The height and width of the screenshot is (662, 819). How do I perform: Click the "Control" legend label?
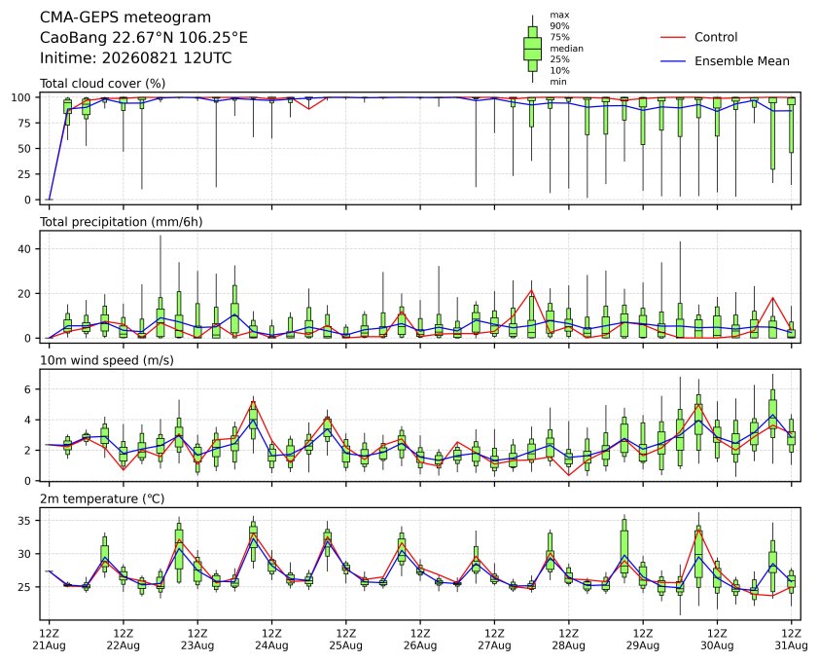pos(716,37)
